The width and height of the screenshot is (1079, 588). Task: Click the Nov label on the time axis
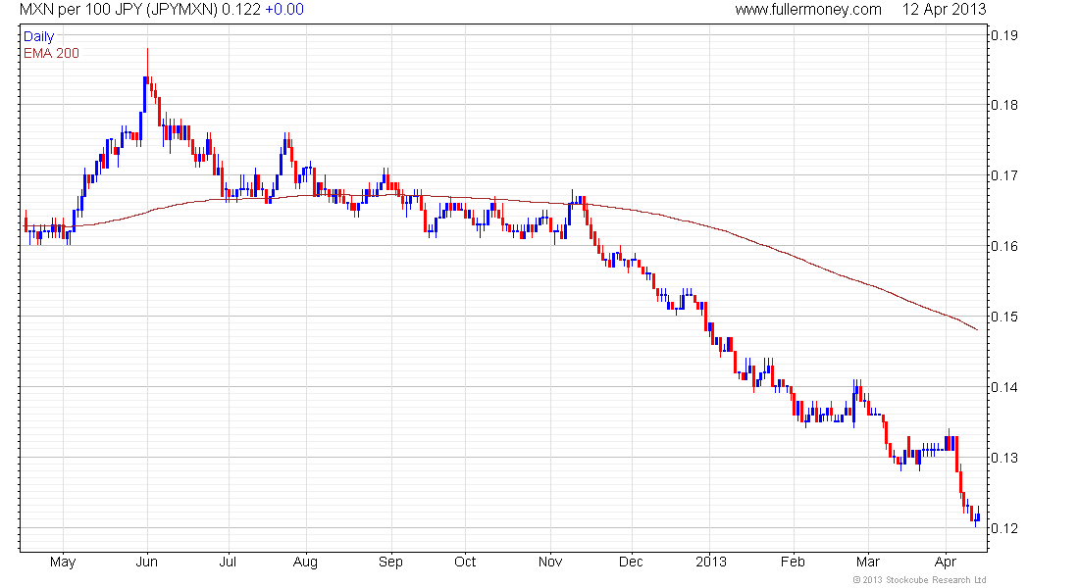click(x=550, y=562)
